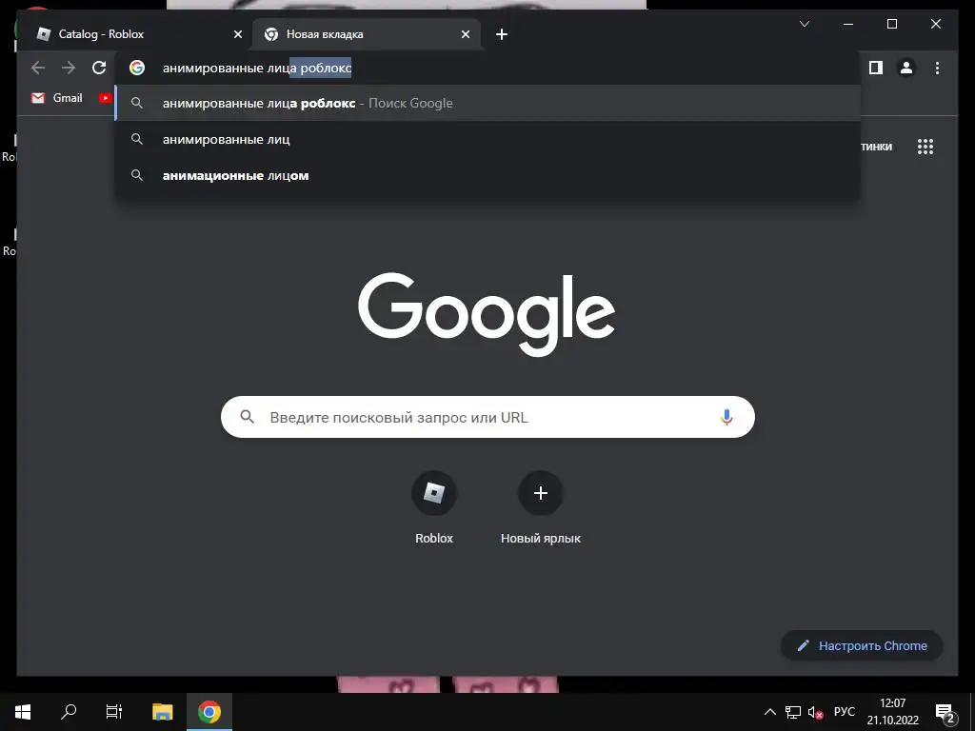This screenshot has width=975, height=731.
Task: Click the Google search box
Action: pos(487,417)
